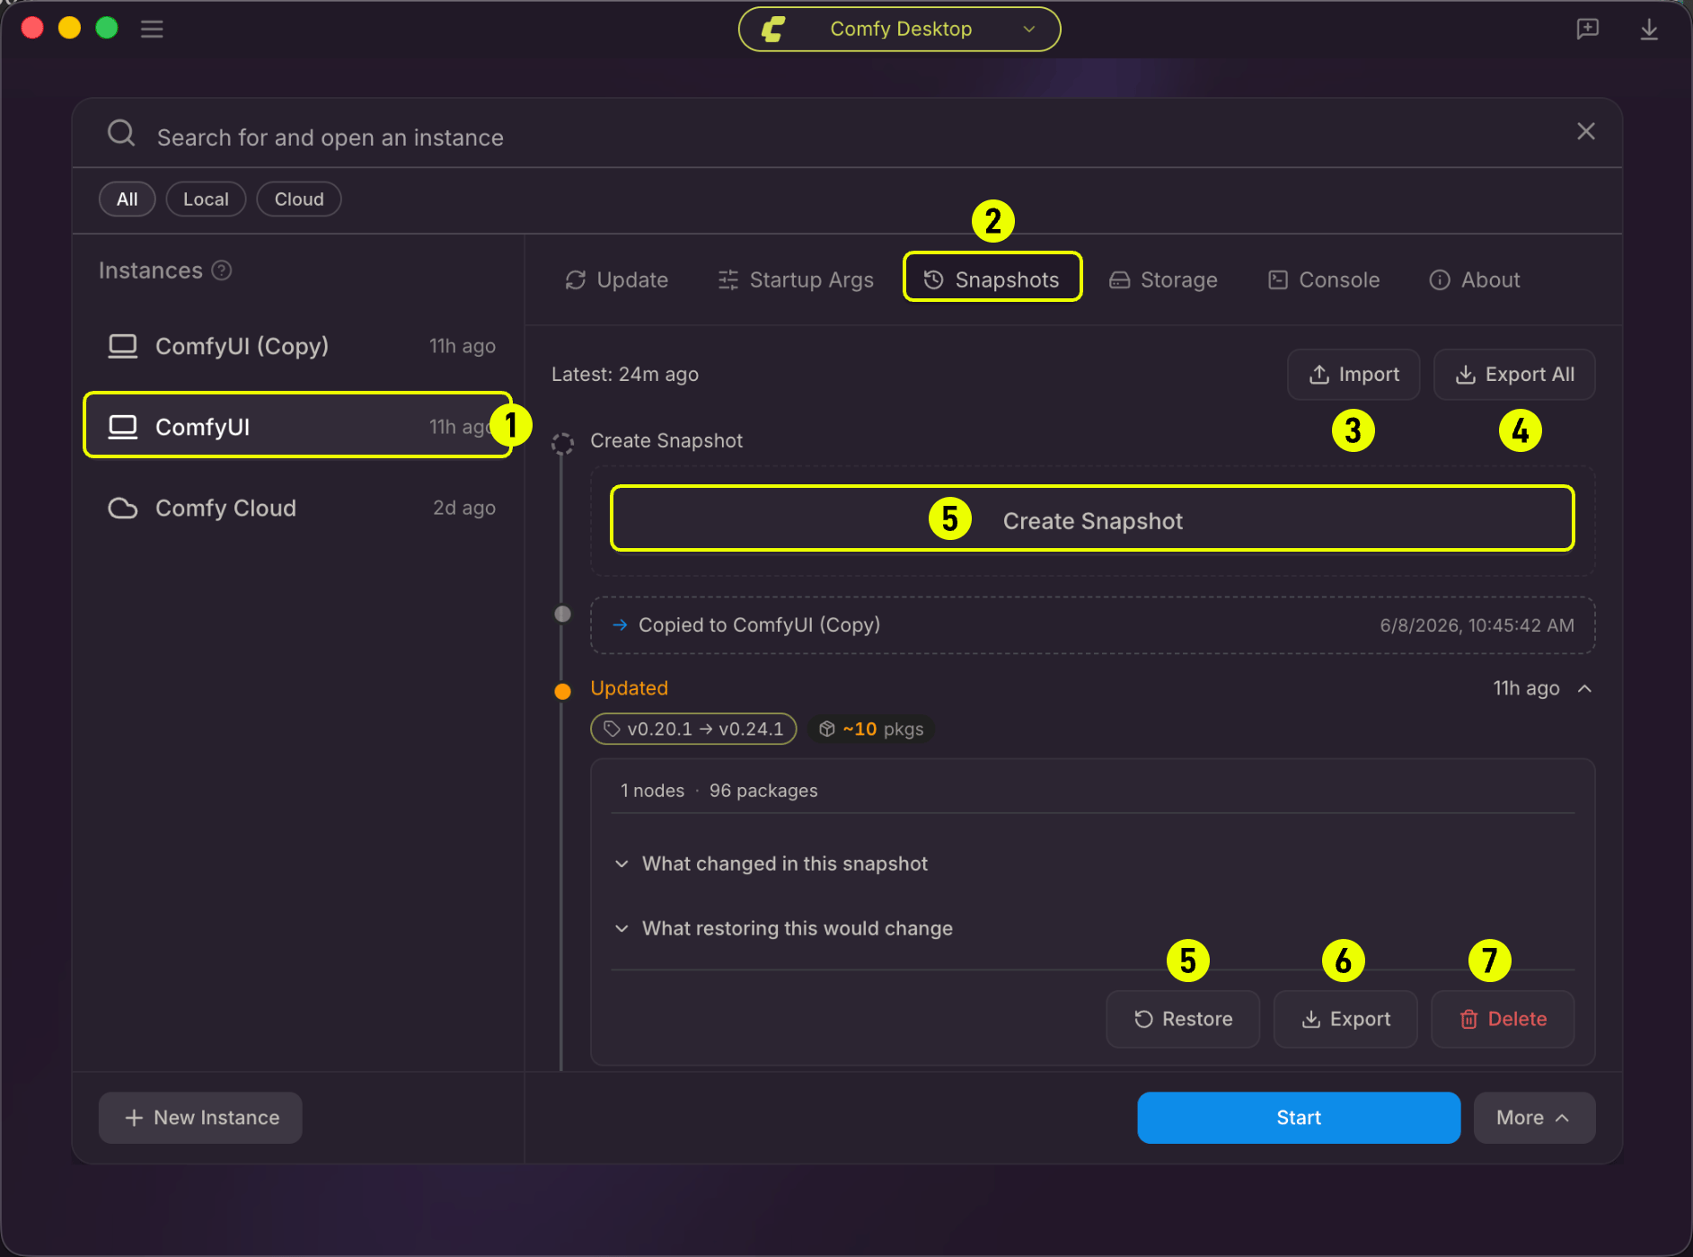Click the Comfy logo icon in title bar
Screen dimensions: 1693x1257
coord(773,29)
